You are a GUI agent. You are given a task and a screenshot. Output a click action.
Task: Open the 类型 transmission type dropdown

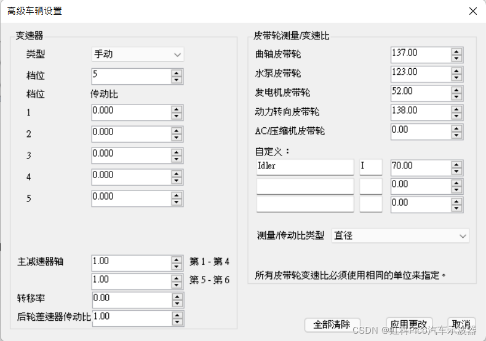pyautogui.click(x=138, y=55)
